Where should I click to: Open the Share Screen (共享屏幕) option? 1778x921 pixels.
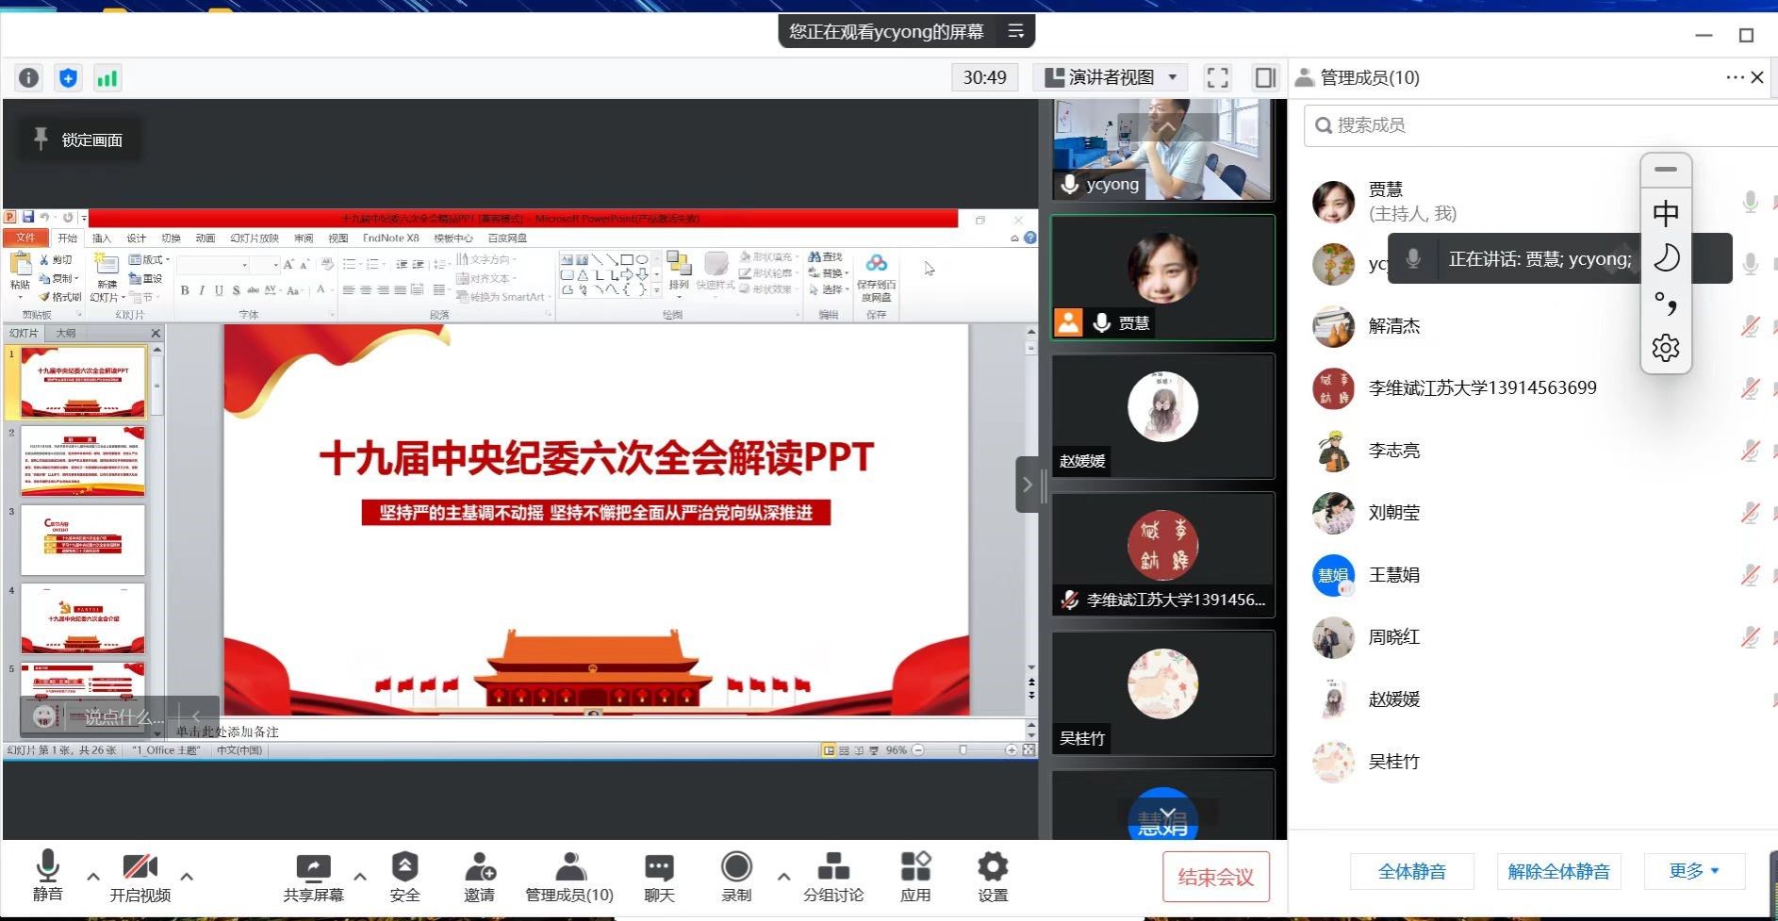[313, 877]
